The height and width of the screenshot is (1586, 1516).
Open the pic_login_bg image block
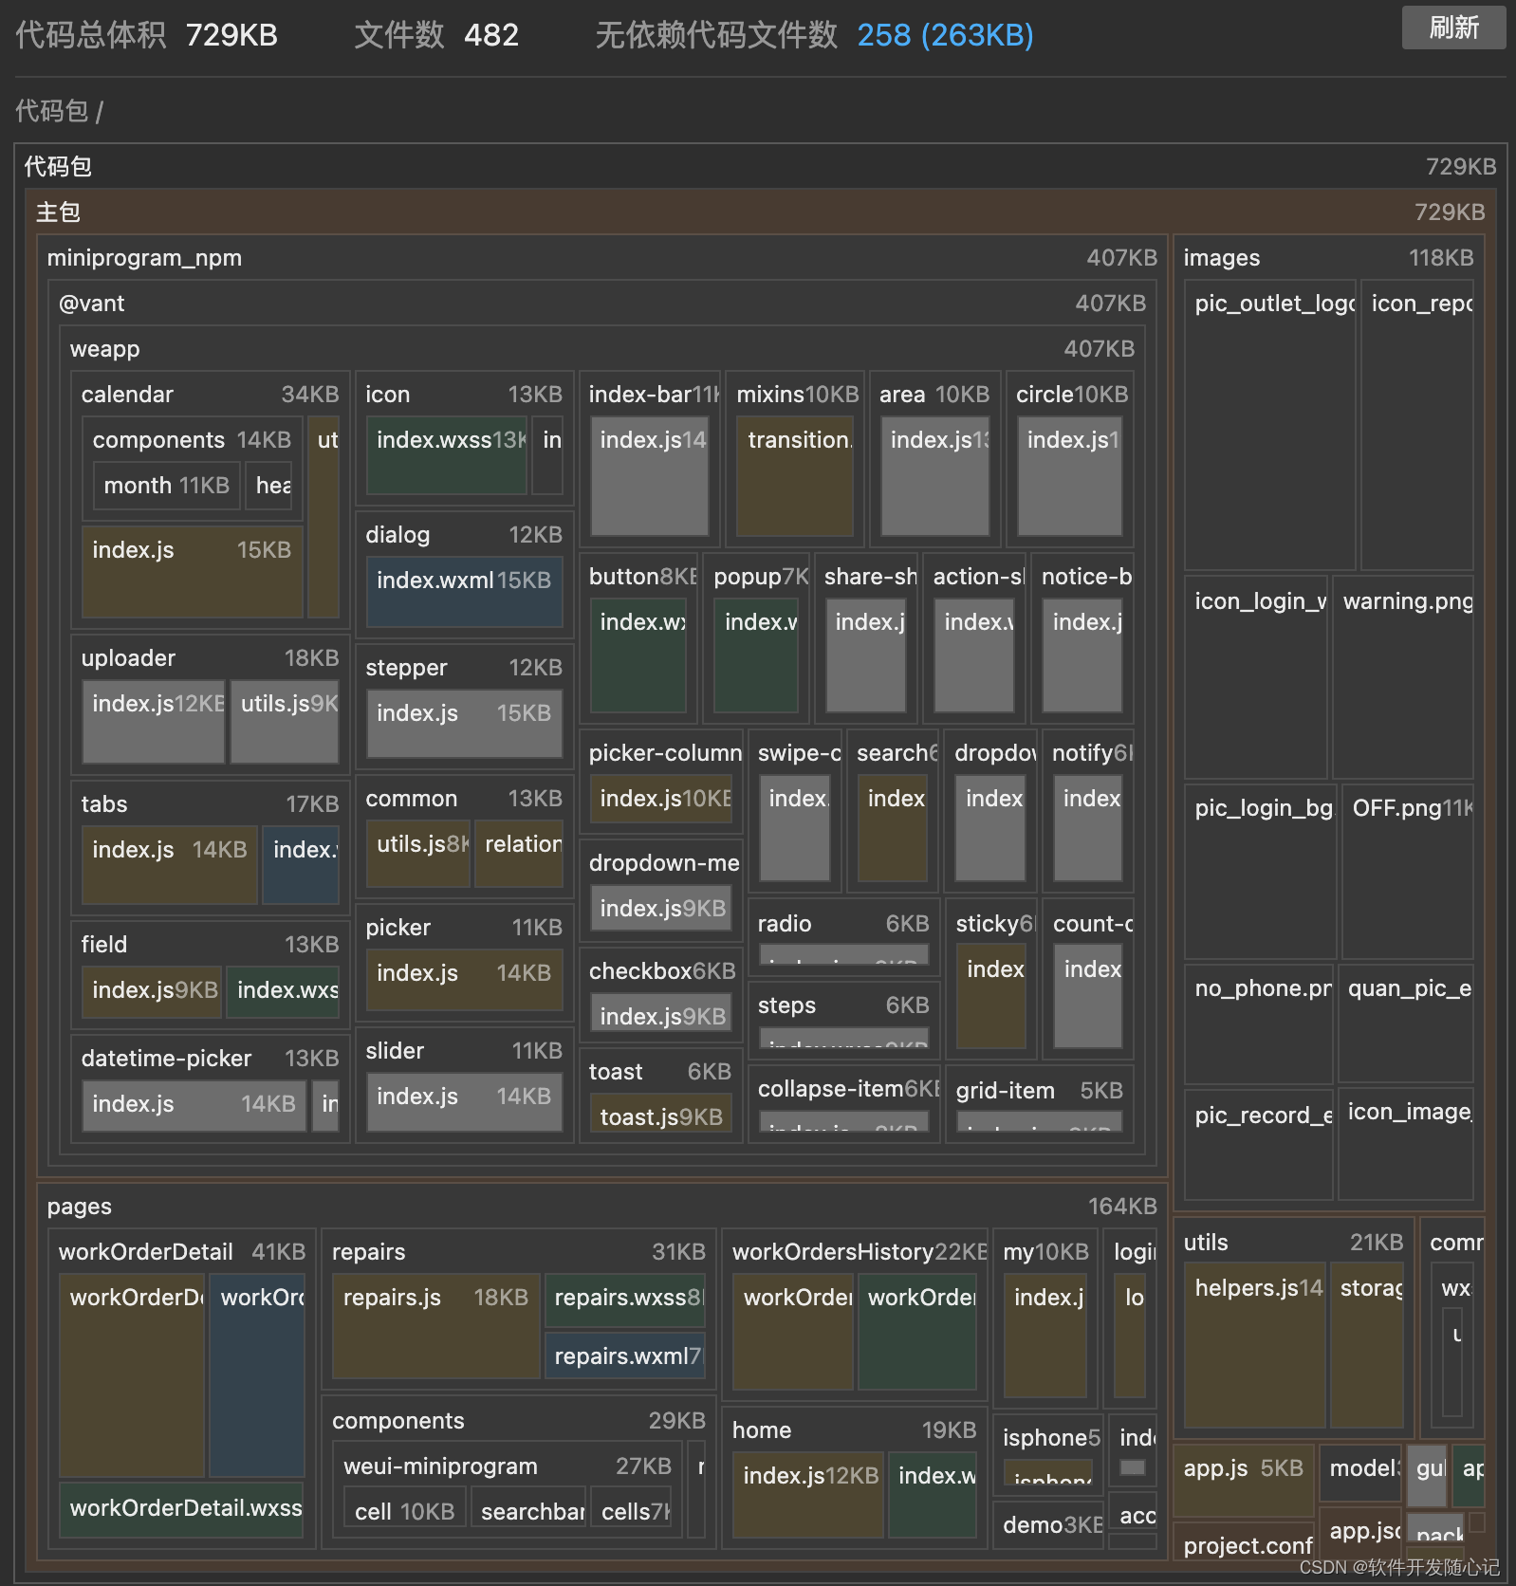[1260, 871]
